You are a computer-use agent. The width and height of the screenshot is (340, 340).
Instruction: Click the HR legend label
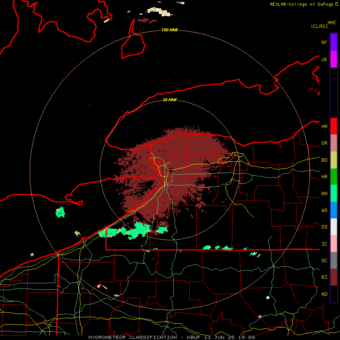click(x=325, y=177)
